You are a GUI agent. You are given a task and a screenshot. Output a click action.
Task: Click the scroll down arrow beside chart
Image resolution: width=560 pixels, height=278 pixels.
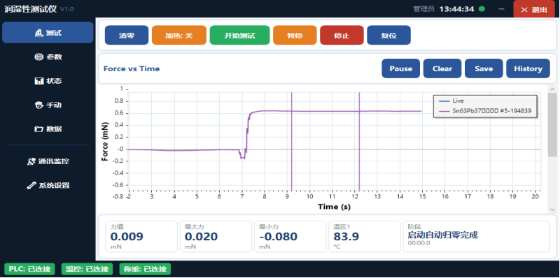pyautogui.click(x=552, y=210)
